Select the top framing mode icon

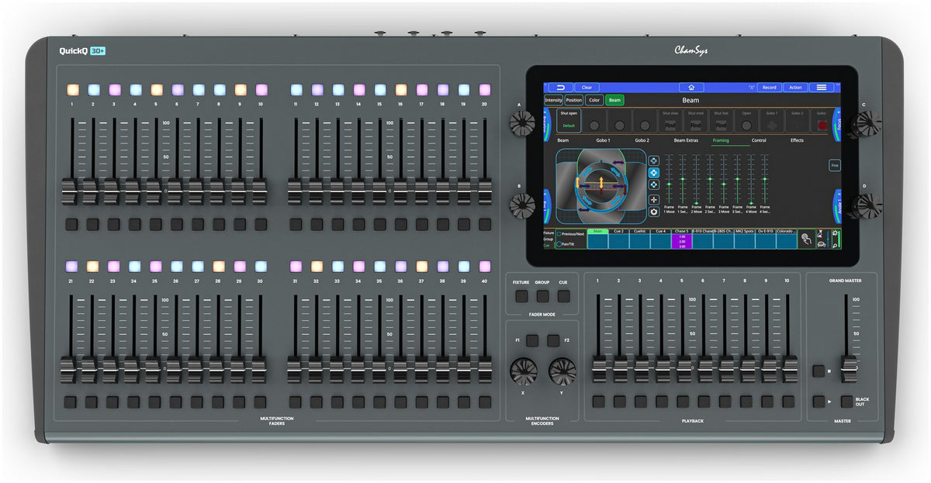pyautogui.click(x=654, y=160)
